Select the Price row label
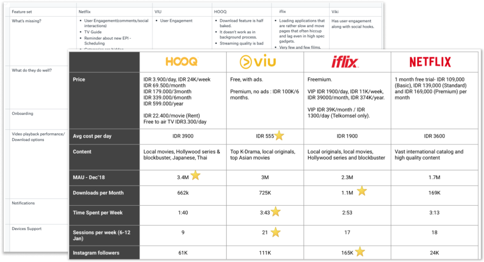484x262 pixels. [79, 79]
